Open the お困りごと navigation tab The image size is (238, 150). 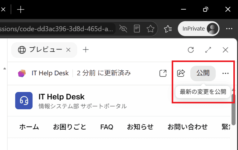(x=70, y=127)
